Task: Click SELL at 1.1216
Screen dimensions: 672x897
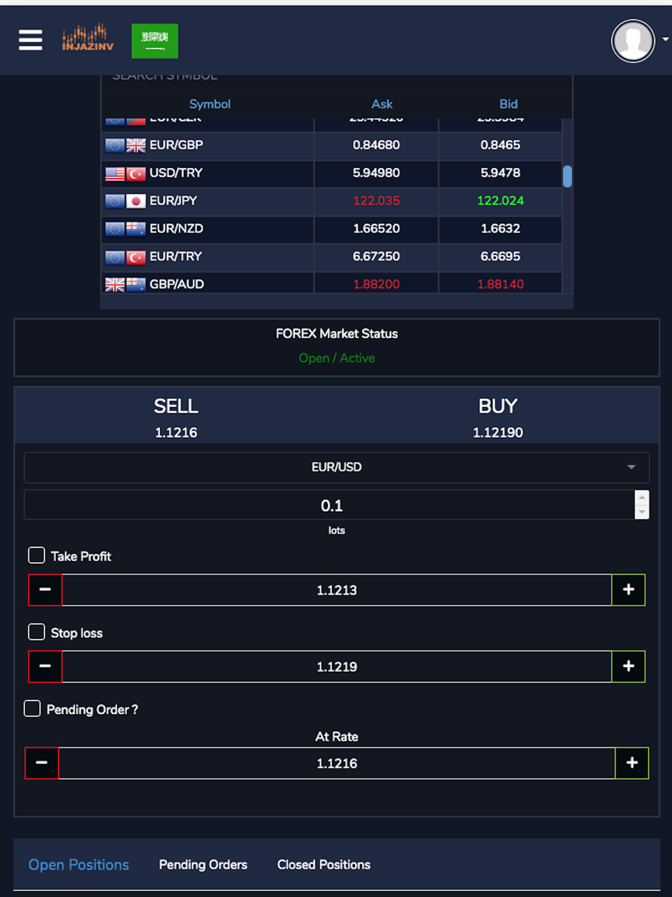Action: coord(176,417)
